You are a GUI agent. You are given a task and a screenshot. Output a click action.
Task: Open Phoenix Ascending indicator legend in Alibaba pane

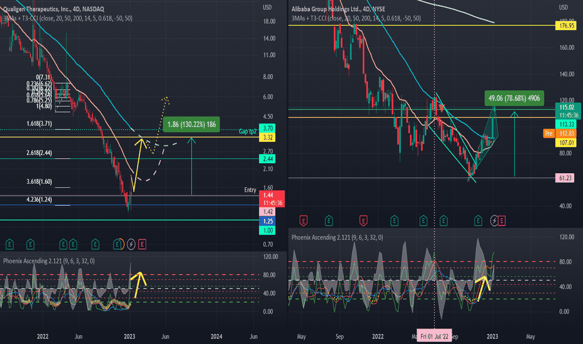[337, 237]
